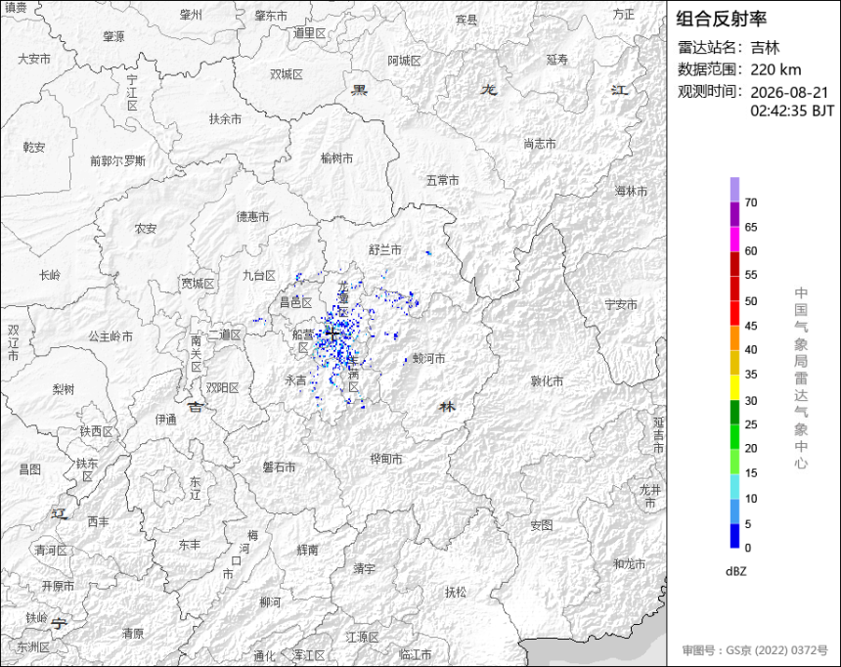
Task: Click the 蛟河市 map label
Action: tap(429, 359)
